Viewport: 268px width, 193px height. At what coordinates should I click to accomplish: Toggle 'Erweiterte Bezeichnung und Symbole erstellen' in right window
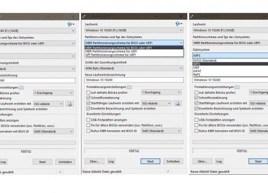[196, 108]
